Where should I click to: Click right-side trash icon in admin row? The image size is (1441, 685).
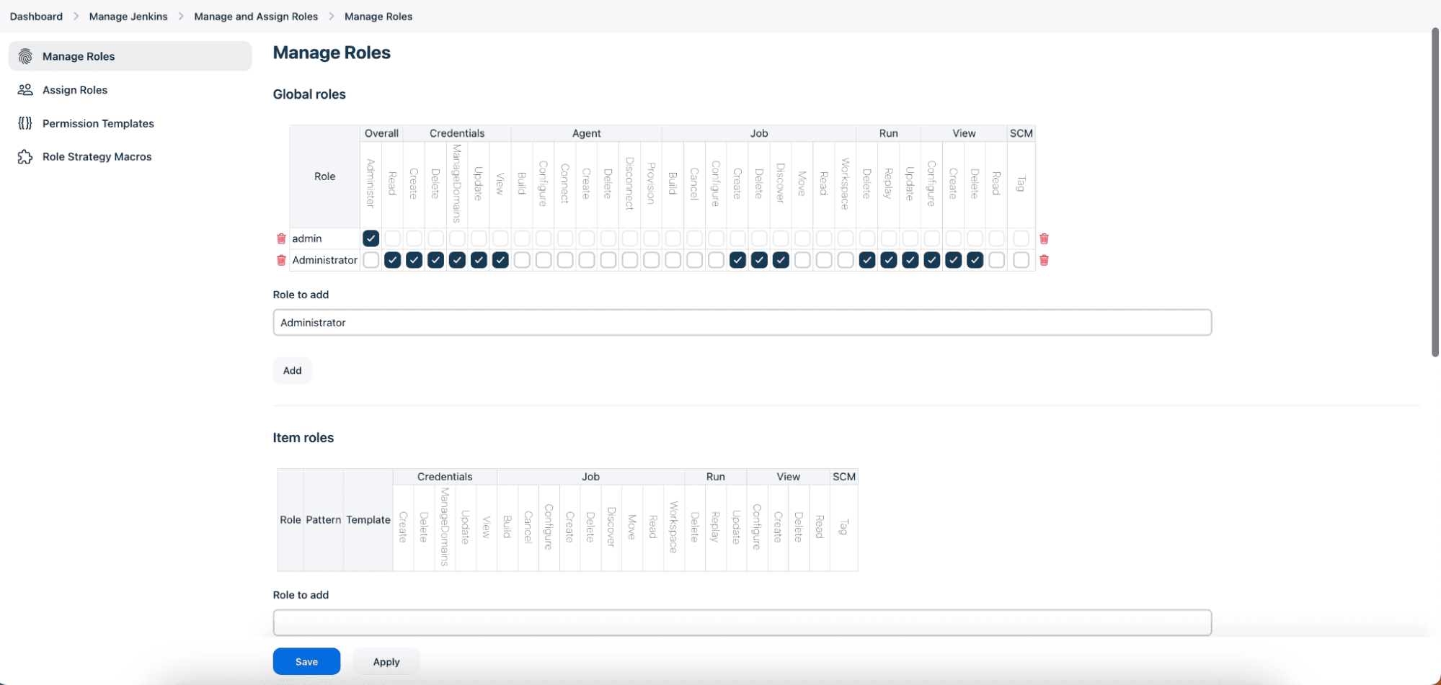pyautogui.click(x=1044, y=238)
